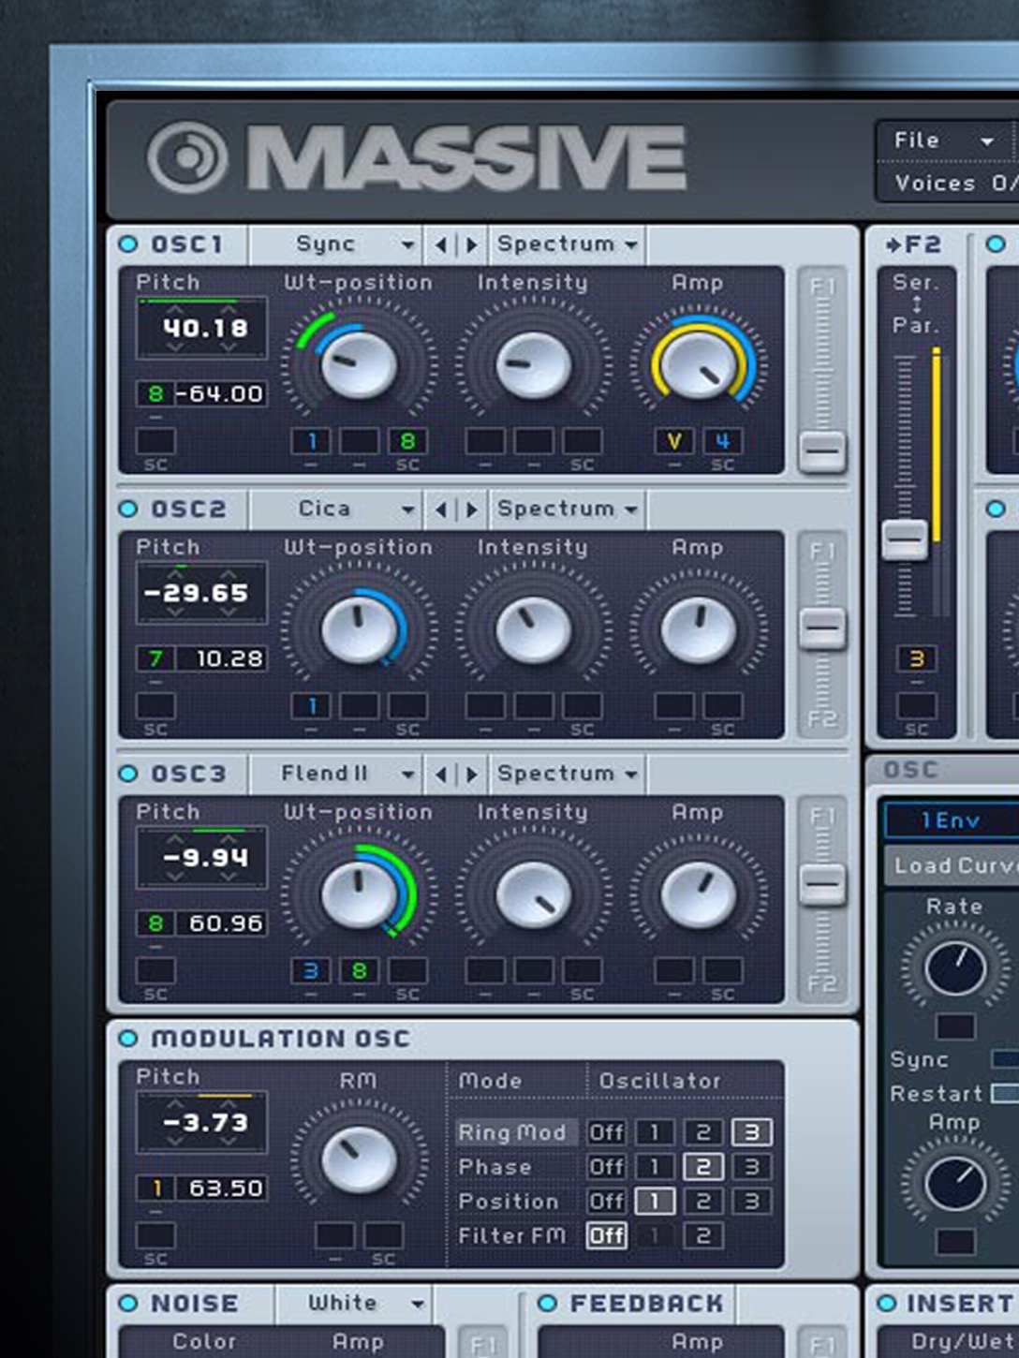
Task: Click OSC1 pitch modulation slot 8
Action: 155,393
